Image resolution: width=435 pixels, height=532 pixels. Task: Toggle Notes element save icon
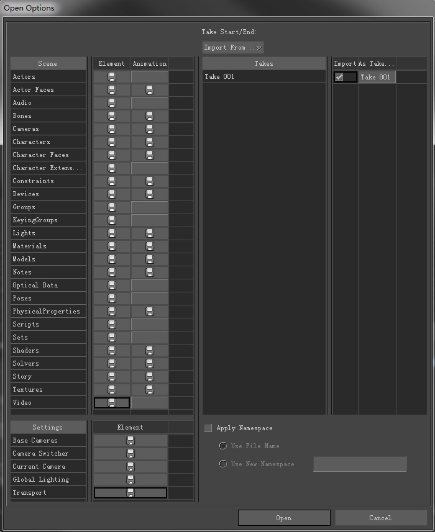(112, 272)
